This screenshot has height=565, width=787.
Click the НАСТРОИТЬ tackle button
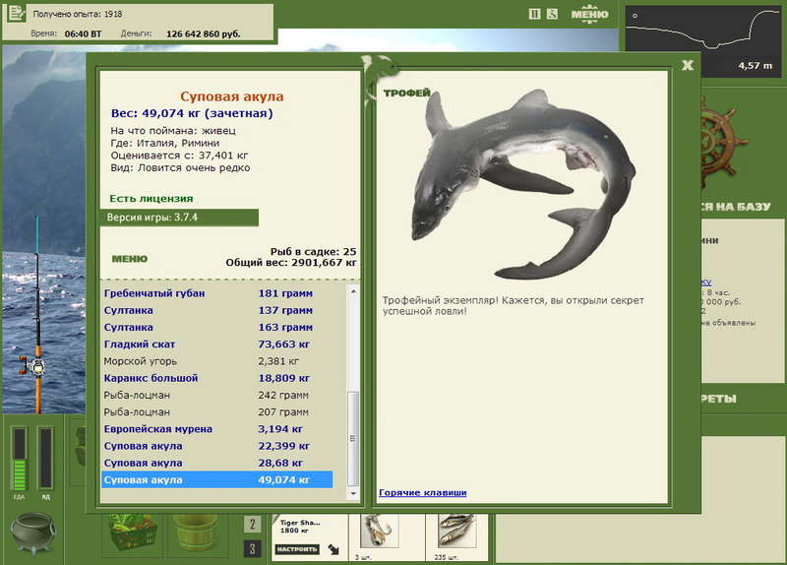coord(297,549)
